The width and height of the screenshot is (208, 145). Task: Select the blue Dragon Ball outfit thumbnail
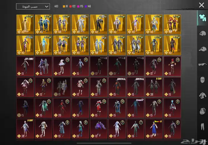pyautogui.click(x=155, y=128)
